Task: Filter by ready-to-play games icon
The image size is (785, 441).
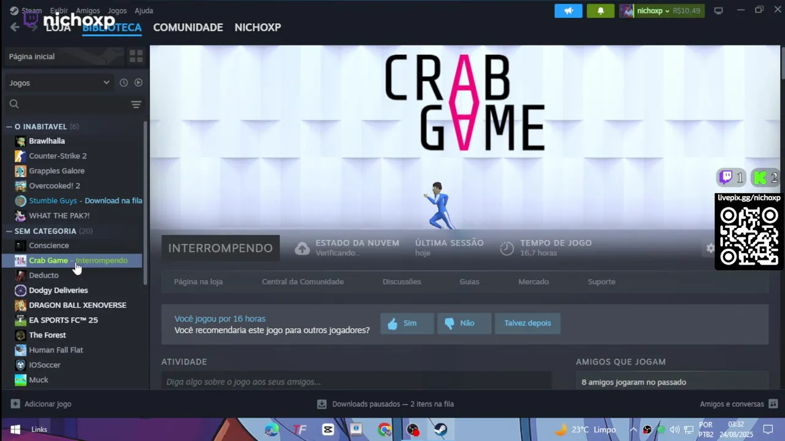Action: tap(138, 83)
